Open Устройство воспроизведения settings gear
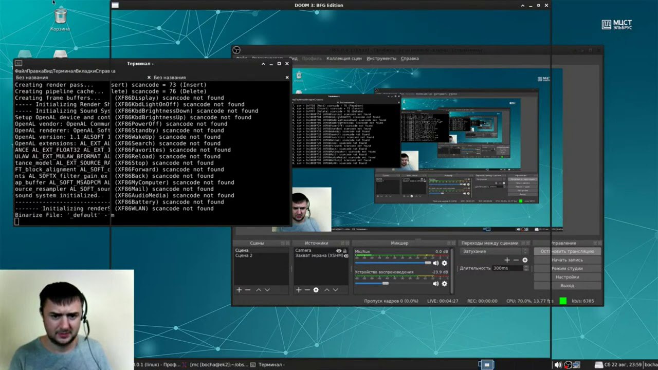 click(x=445, y=284)
